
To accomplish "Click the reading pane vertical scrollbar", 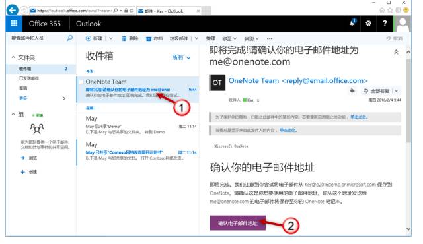I will point(408,102).
